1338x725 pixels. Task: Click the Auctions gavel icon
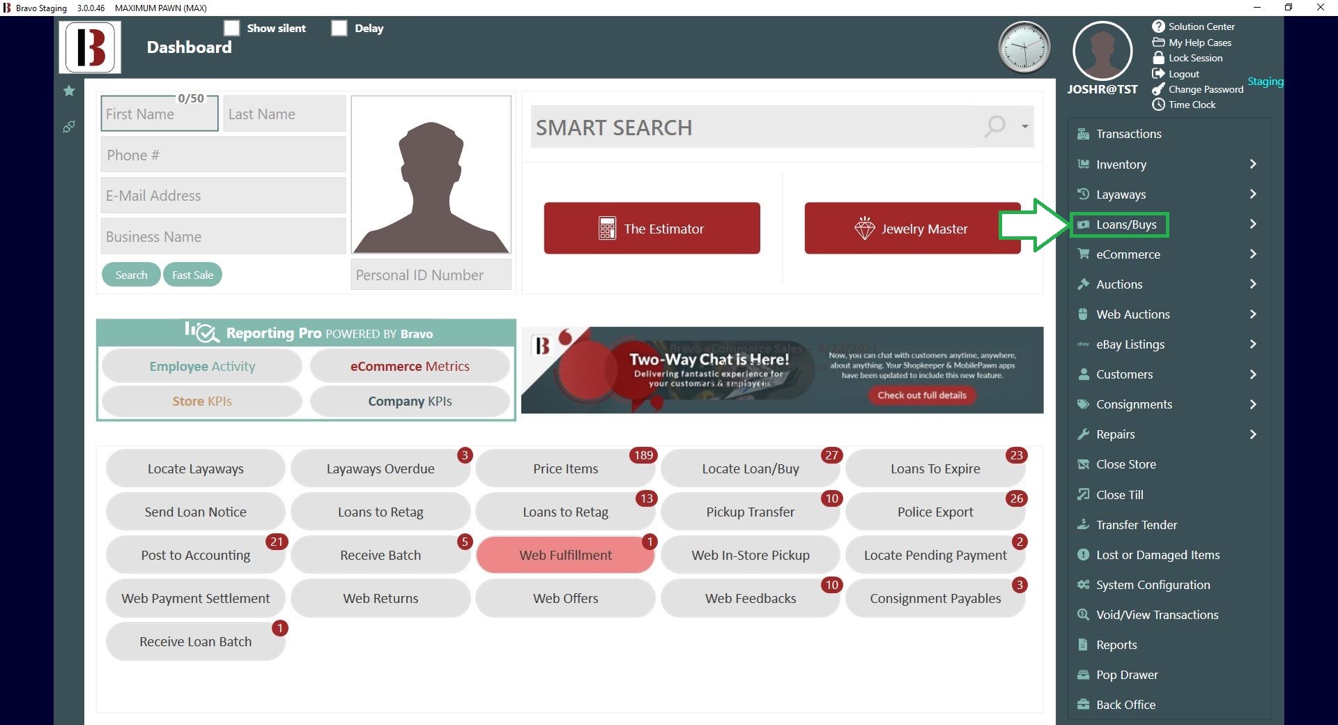(1083, 284)
